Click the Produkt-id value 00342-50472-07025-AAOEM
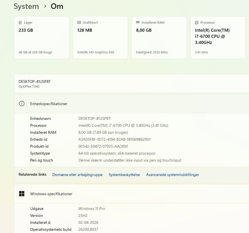249x233 pixels. pyautogui.click(x=103, y=146)
